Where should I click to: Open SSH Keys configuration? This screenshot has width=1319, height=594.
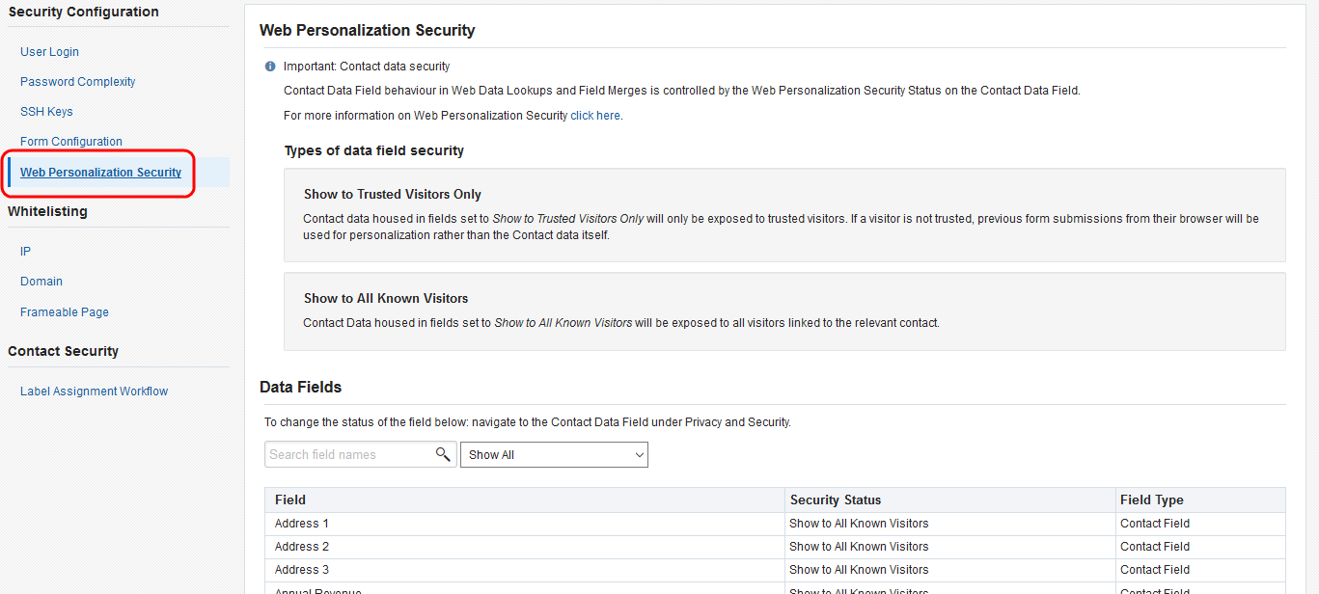[46, 112]
